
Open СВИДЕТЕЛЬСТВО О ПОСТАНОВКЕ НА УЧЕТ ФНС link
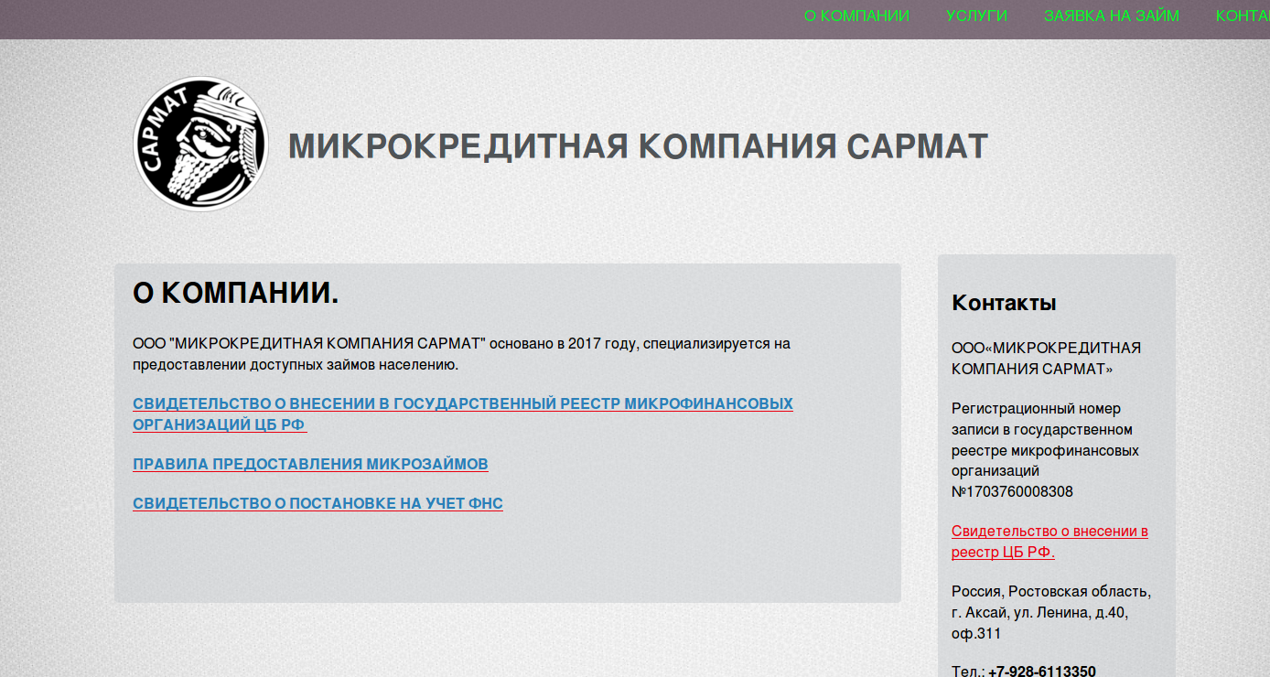coord(317,503)
